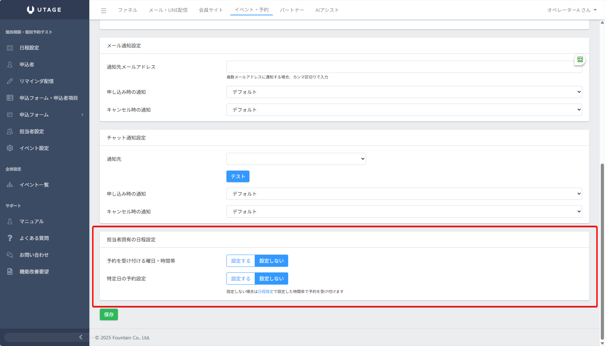Click the person icon beside 申込者
This screenshot has width=605, height=346.
coord(10,65)
